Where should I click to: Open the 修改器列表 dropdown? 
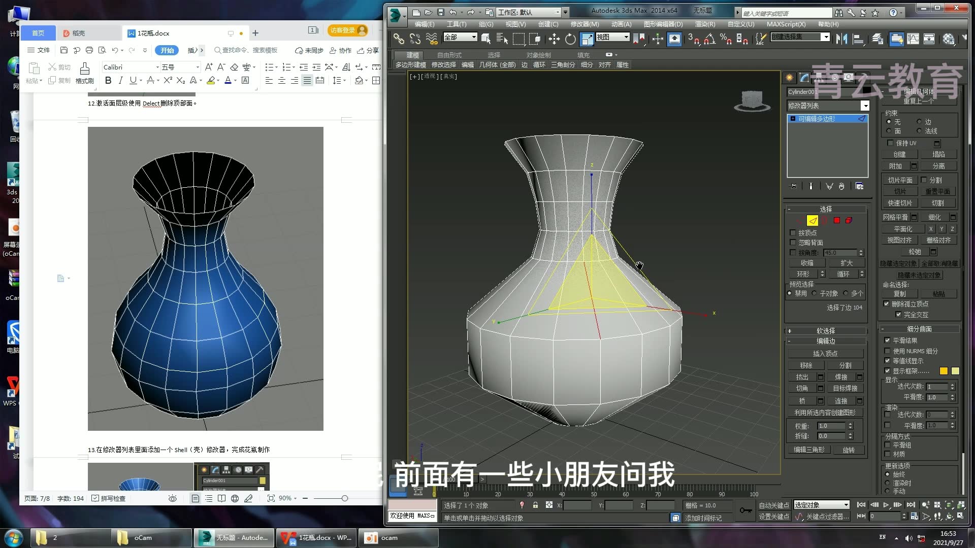866,106
